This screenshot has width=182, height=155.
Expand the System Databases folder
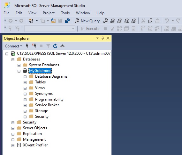19,65
